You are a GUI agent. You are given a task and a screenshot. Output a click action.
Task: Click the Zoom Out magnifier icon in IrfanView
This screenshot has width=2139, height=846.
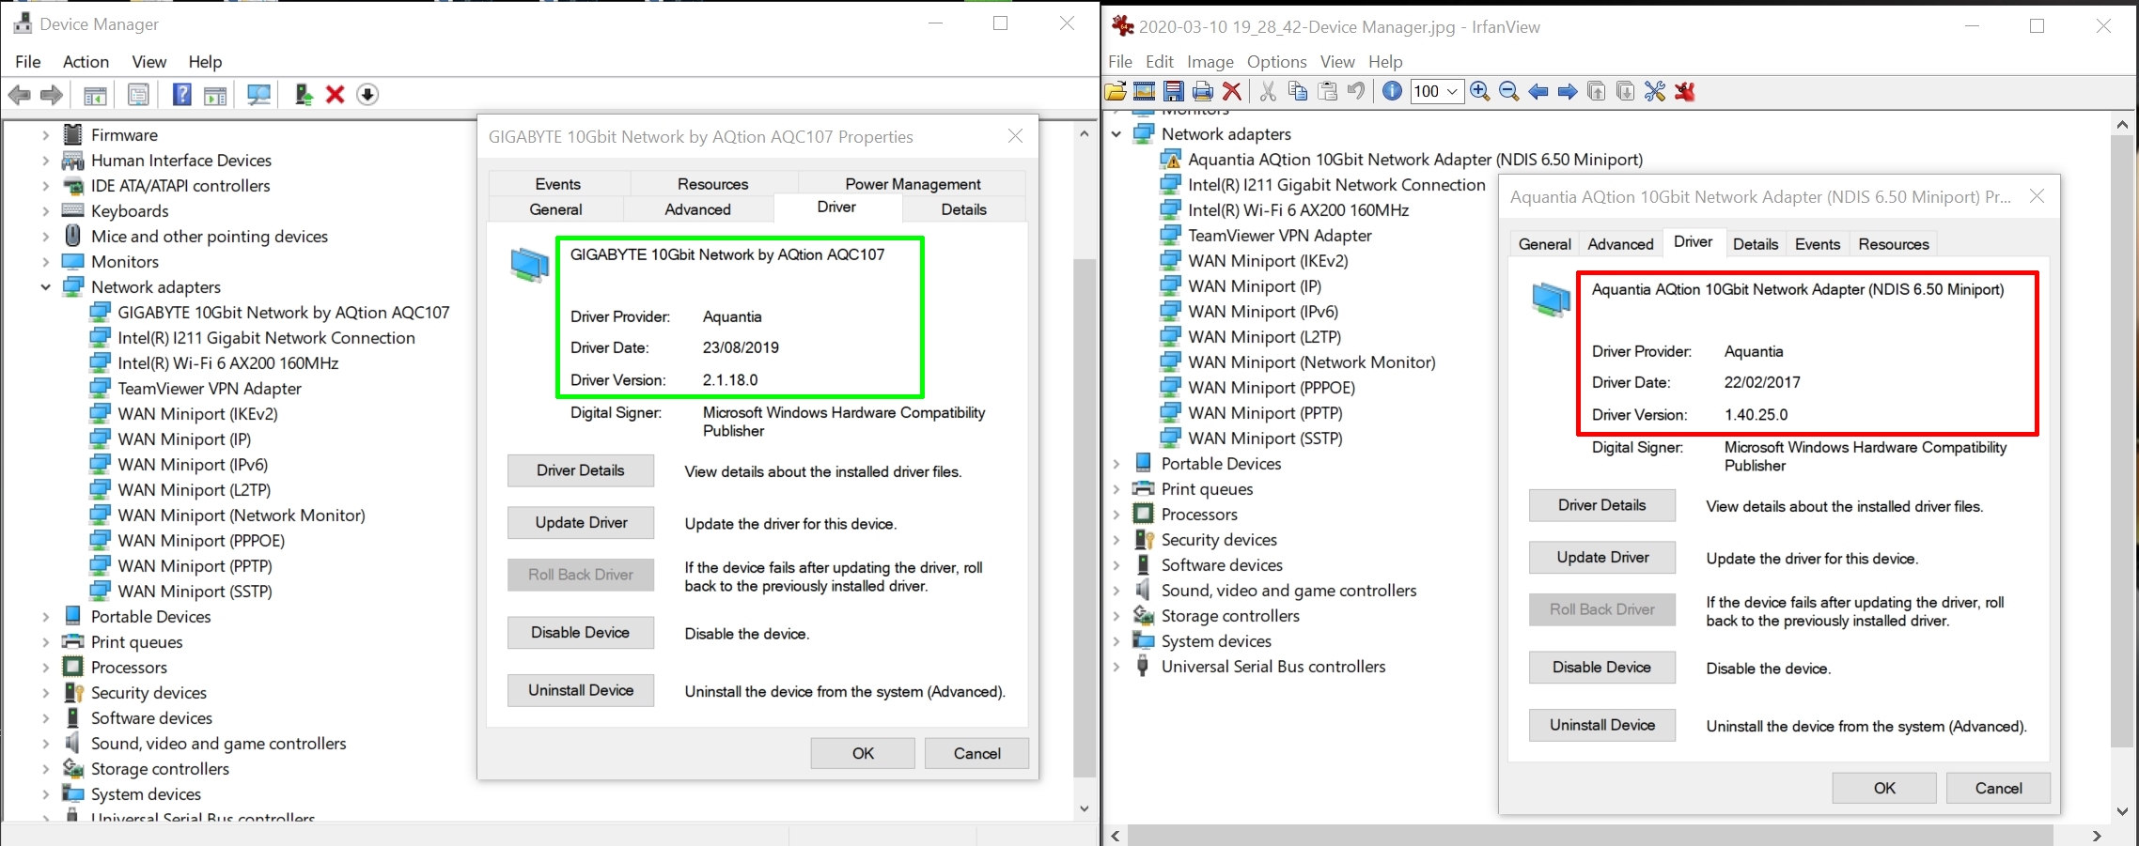[1509, 91]
